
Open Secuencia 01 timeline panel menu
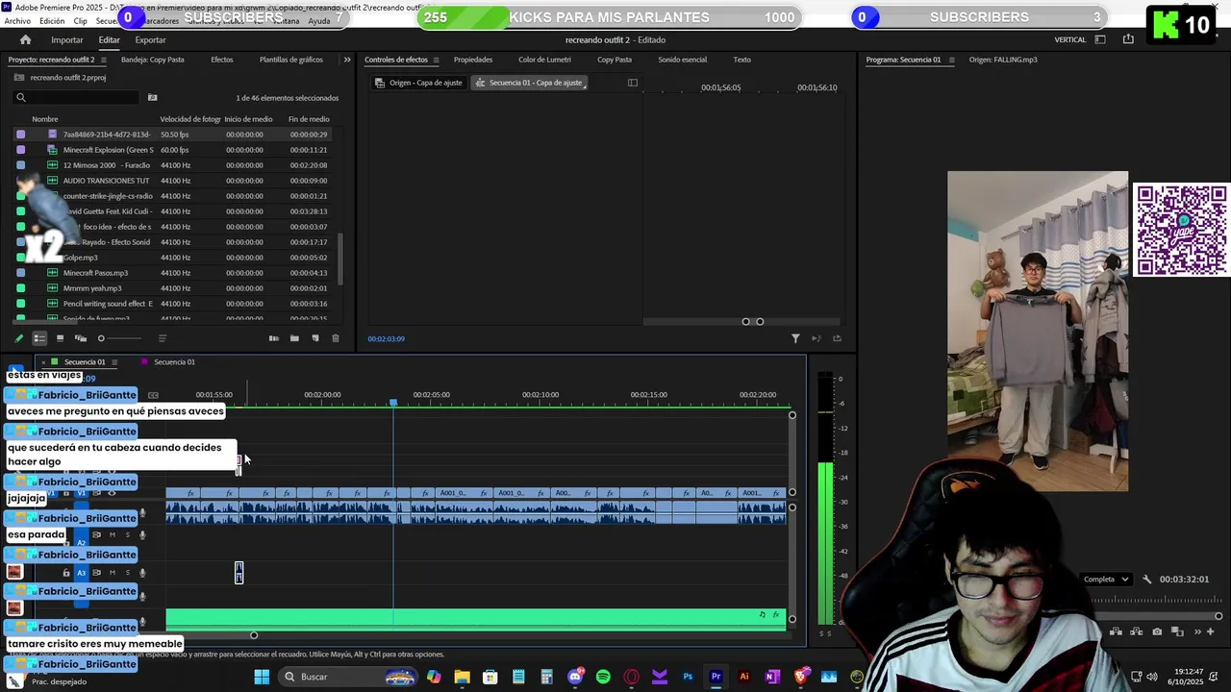113,362
